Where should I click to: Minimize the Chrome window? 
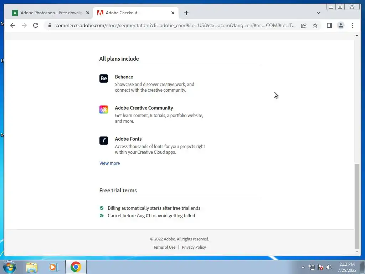tap(331, 7)
